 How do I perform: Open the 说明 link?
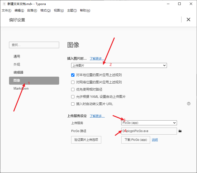155,140
